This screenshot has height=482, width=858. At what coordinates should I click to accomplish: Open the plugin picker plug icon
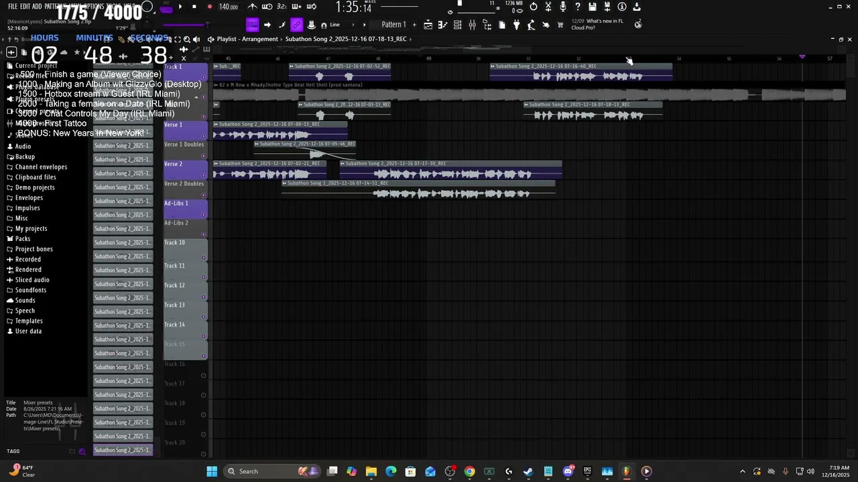[516, 25]
